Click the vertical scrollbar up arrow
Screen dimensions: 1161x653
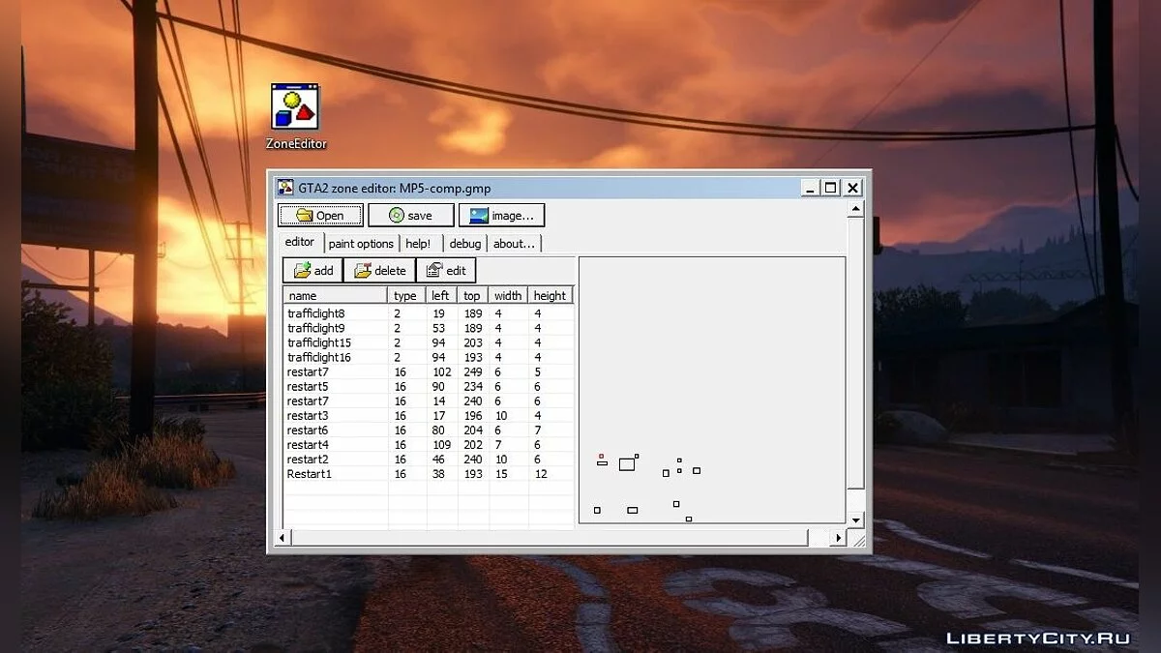click(x=855, y=208)
